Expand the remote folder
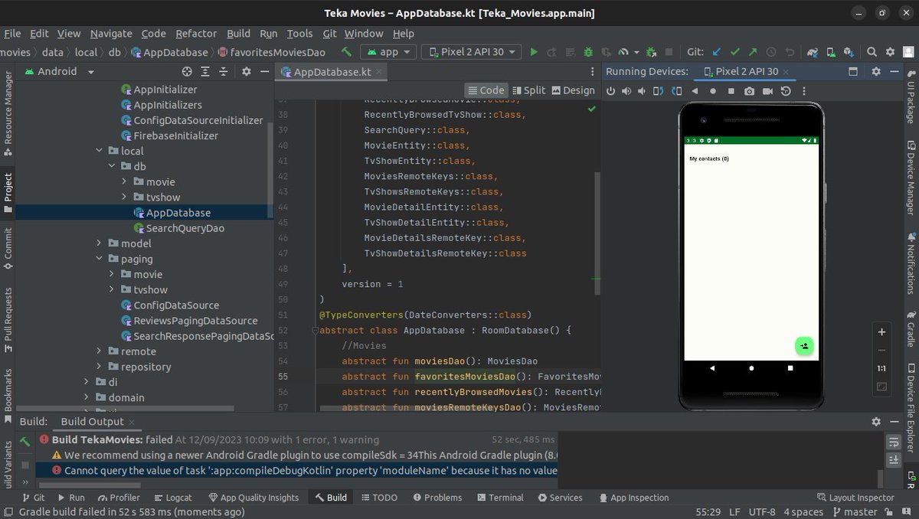The image size is (919, 519). 100,351
